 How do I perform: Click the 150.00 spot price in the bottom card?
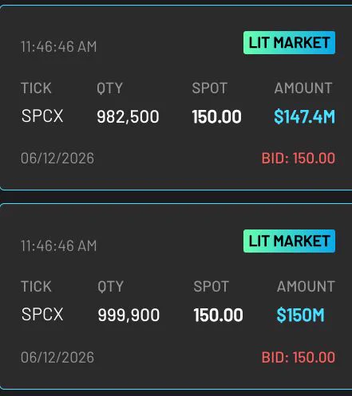(218, 315)
